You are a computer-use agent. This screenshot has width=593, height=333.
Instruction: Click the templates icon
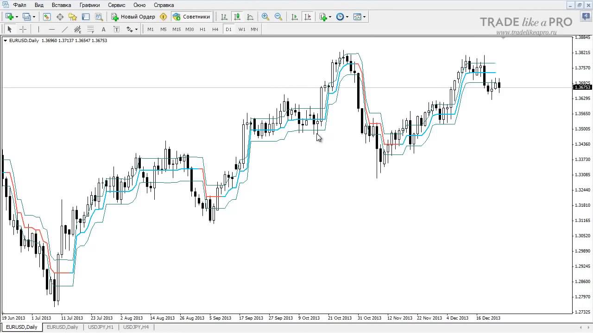[357, 17]
